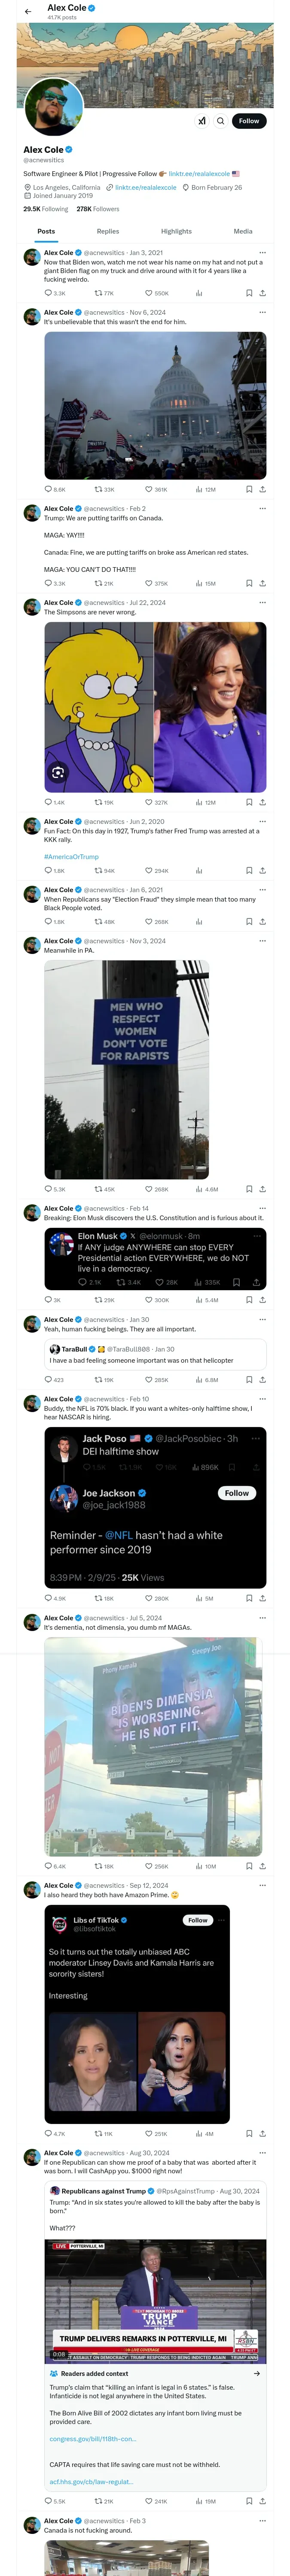The width and height of the screenshot is (290, 2576).
Task: Like the Election Fraud post from Jan 6, 2021
Action: (149, 922)
